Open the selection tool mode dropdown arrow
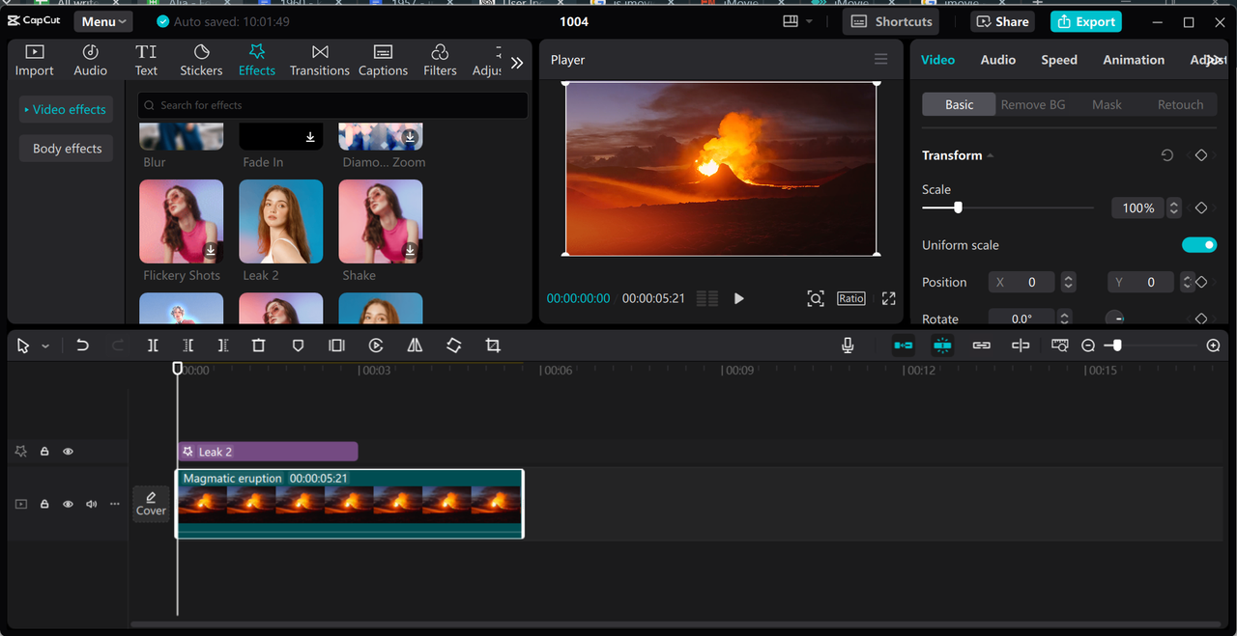Viewport: 1237px width, 636px height. [45, 346]
